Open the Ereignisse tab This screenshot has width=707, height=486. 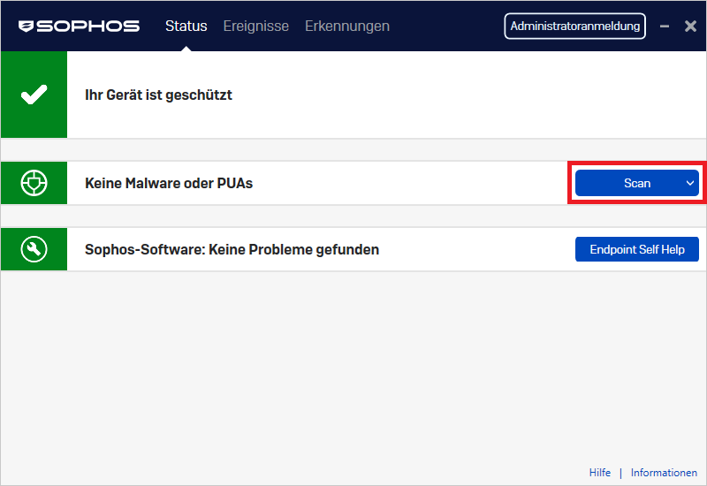tap(256, 27)
